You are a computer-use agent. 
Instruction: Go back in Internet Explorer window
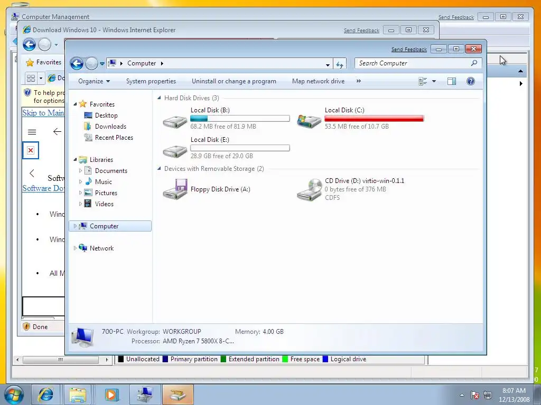click(30, 44)
